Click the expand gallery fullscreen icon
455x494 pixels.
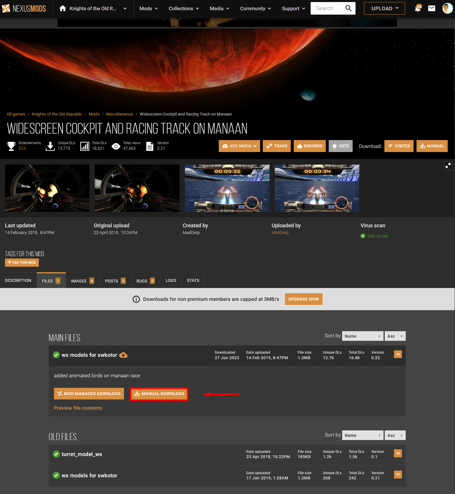click(x=448, y=165)
